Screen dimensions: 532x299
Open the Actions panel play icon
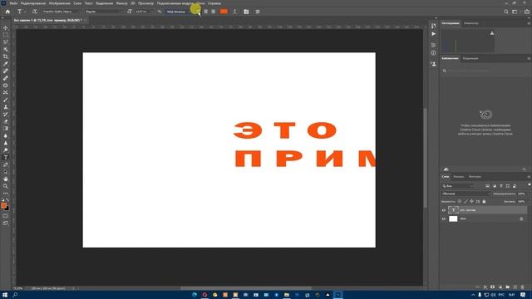pos(434,34)
